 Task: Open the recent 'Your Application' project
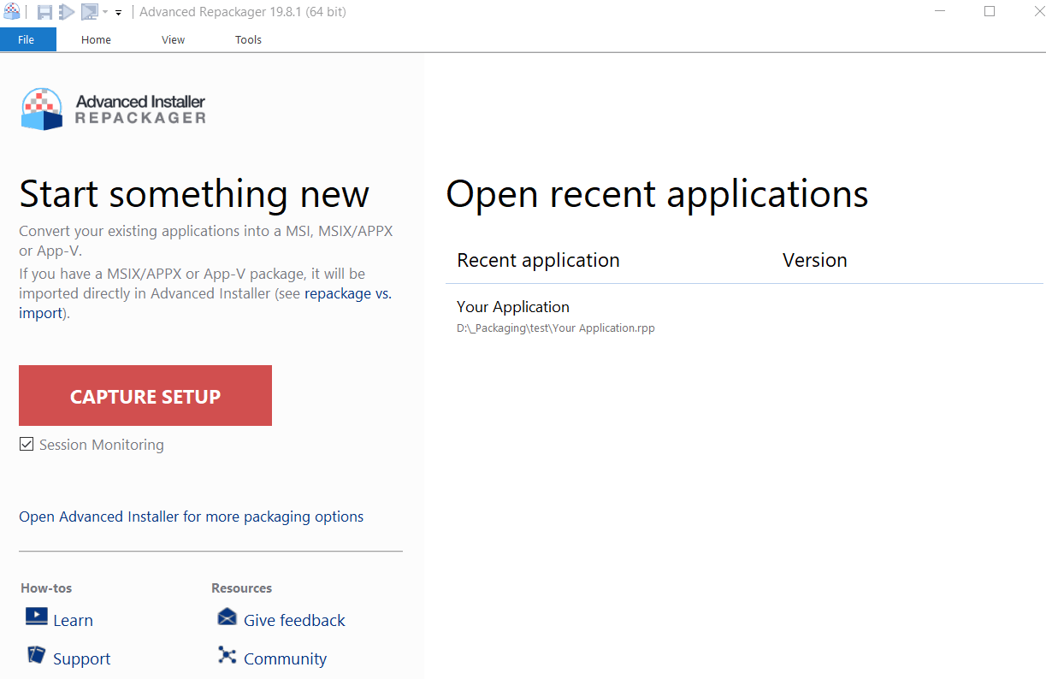click(x=513, y=307)
